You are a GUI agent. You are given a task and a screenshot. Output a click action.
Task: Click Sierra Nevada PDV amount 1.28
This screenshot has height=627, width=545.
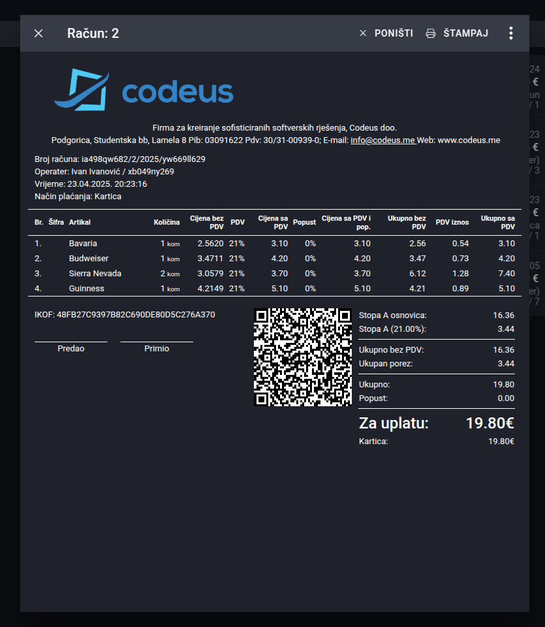point(460,274)
